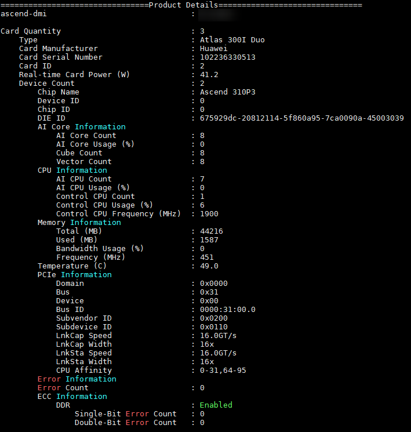Select the Huawei manufacturer value
This screenshot has width=411, height=432.
click(214, 49)
